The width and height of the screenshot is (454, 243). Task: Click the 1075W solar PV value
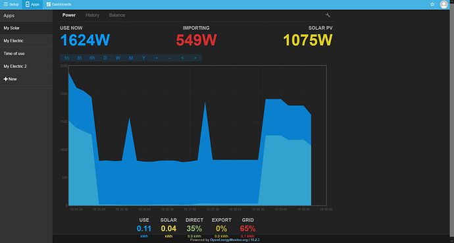point(308,40)
